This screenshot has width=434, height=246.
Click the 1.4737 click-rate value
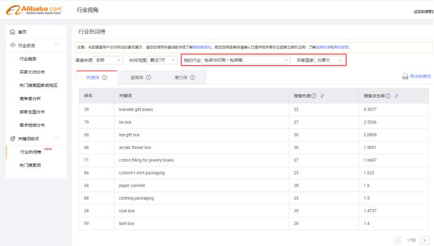[x=370, y=211]
